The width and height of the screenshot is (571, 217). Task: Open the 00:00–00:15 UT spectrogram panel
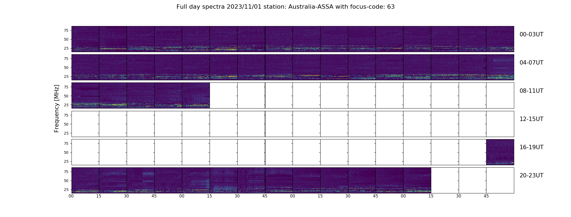click(85, 39)
